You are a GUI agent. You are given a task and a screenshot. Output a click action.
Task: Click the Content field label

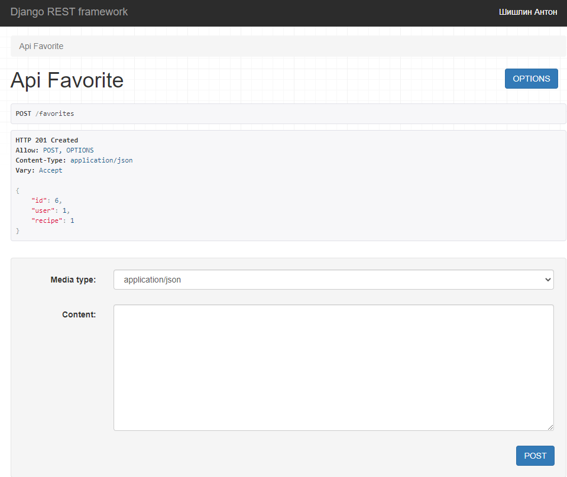click(79, 314)
